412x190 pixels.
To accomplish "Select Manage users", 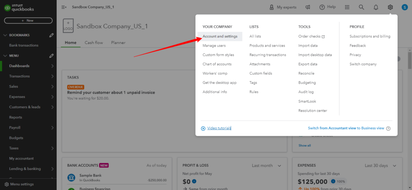I will click(x=214, y=46).
